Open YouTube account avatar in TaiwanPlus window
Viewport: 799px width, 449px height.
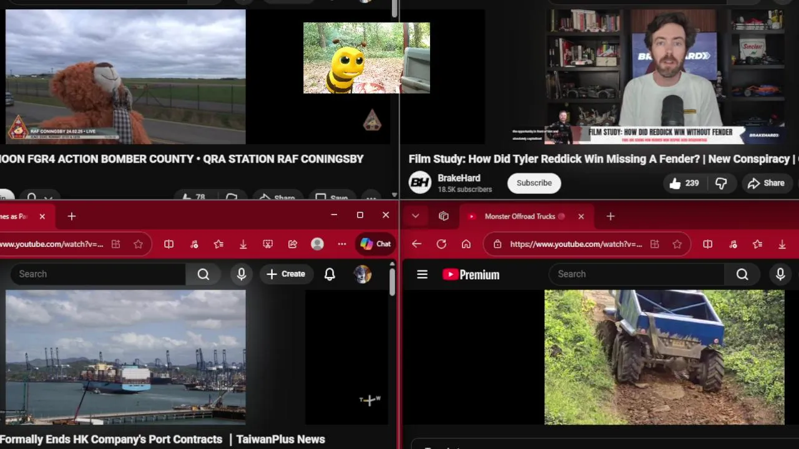362,274
